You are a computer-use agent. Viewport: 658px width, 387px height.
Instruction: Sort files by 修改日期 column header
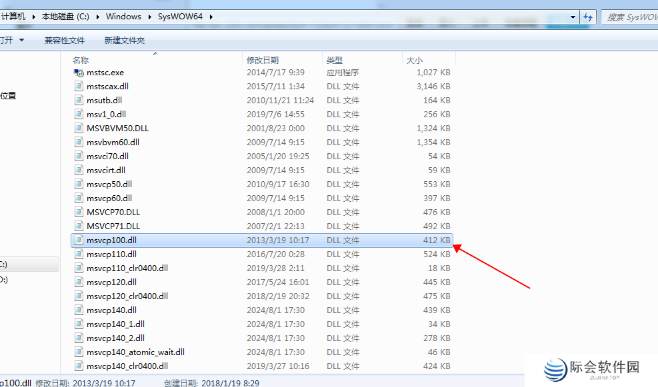coord(263,60)
